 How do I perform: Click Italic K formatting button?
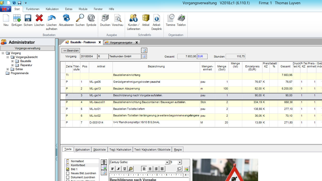pos(118,169)
